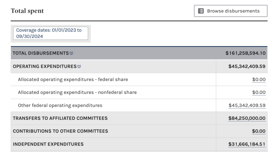The image size is (279, 152).
Task: Click the Other federal operating expenditures label
Action: pos(60,105)
